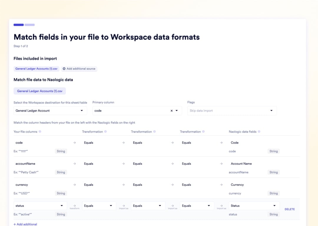Click the arrow between code and Equals
The height and width of the screenshot is (226, 318).
pyautogui.click(x=74, y=142)
